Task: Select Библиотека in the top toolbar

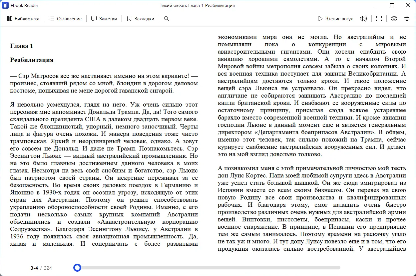Action: click(23, 19)
